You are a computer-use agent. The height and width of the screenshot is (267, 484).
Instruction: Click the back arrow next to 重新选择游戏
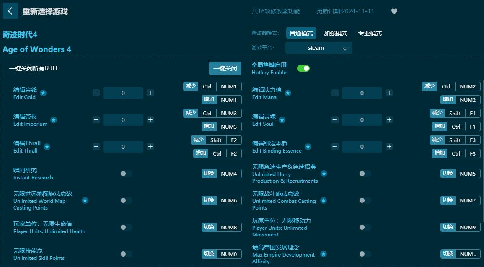click(10, 10)
